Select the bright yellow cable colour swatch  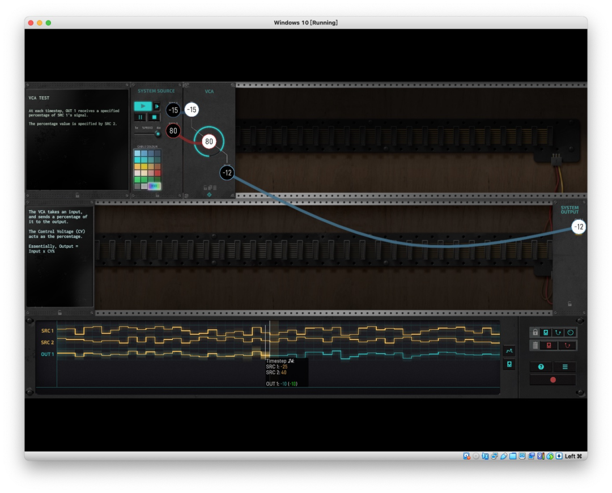coord(144,167)
